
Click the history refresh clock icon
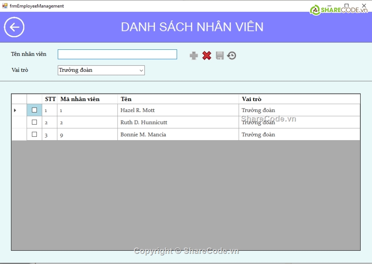(232, 56)
